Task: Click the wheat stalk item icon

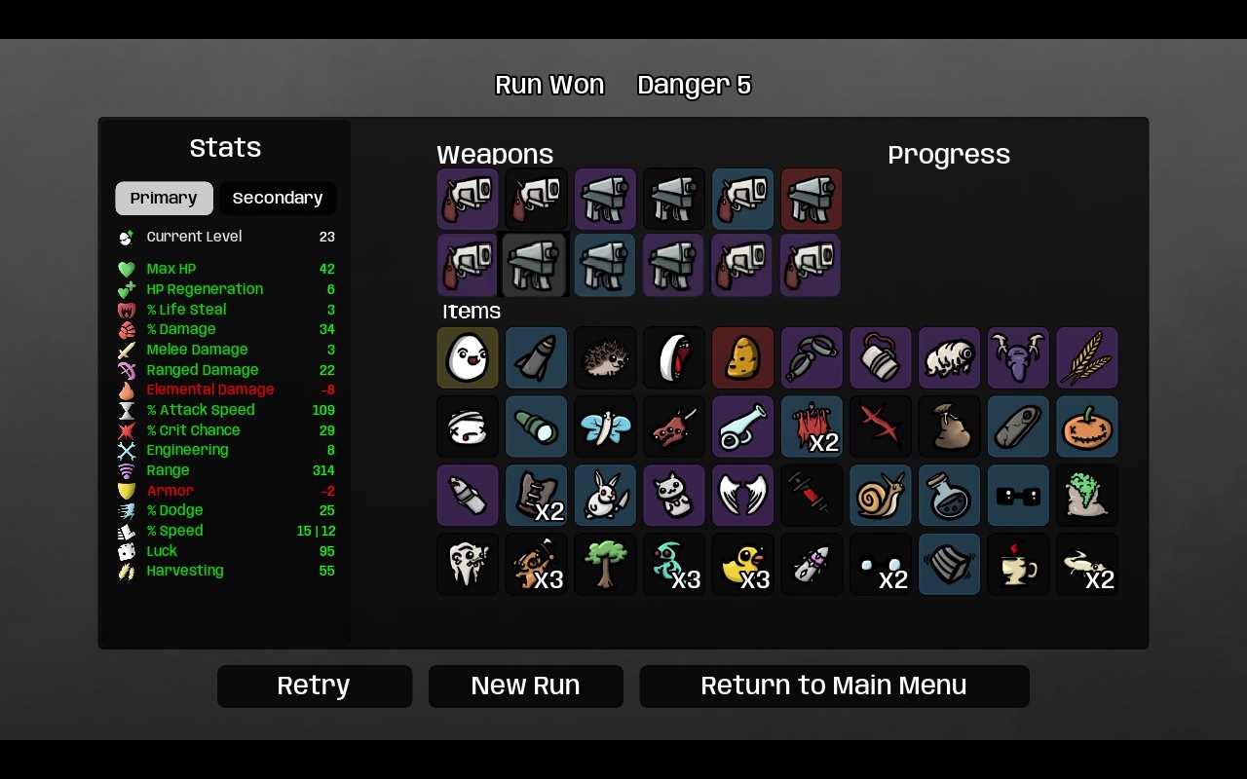Action: [1087, 357]
